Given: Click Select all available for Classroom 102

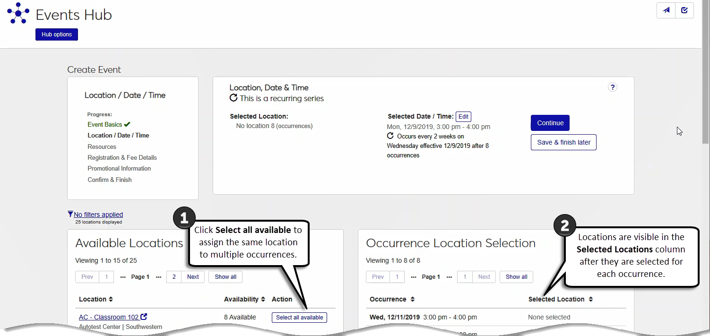Looking at the screenshot, I should (299, 318).
